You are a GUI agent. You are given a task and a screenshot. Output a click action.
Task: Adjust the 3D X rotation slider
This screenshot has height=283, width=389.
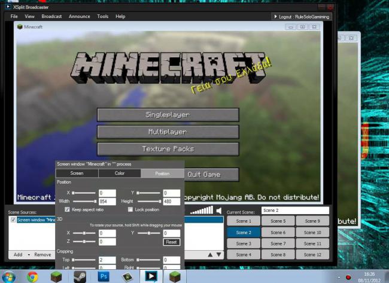[84, 233]
